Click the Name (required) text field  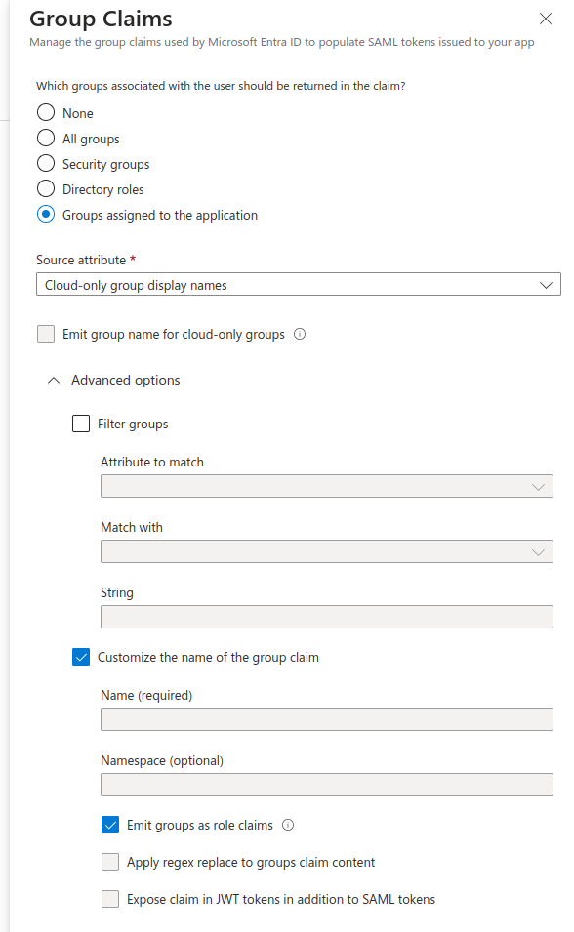click(x=326, y=719)
